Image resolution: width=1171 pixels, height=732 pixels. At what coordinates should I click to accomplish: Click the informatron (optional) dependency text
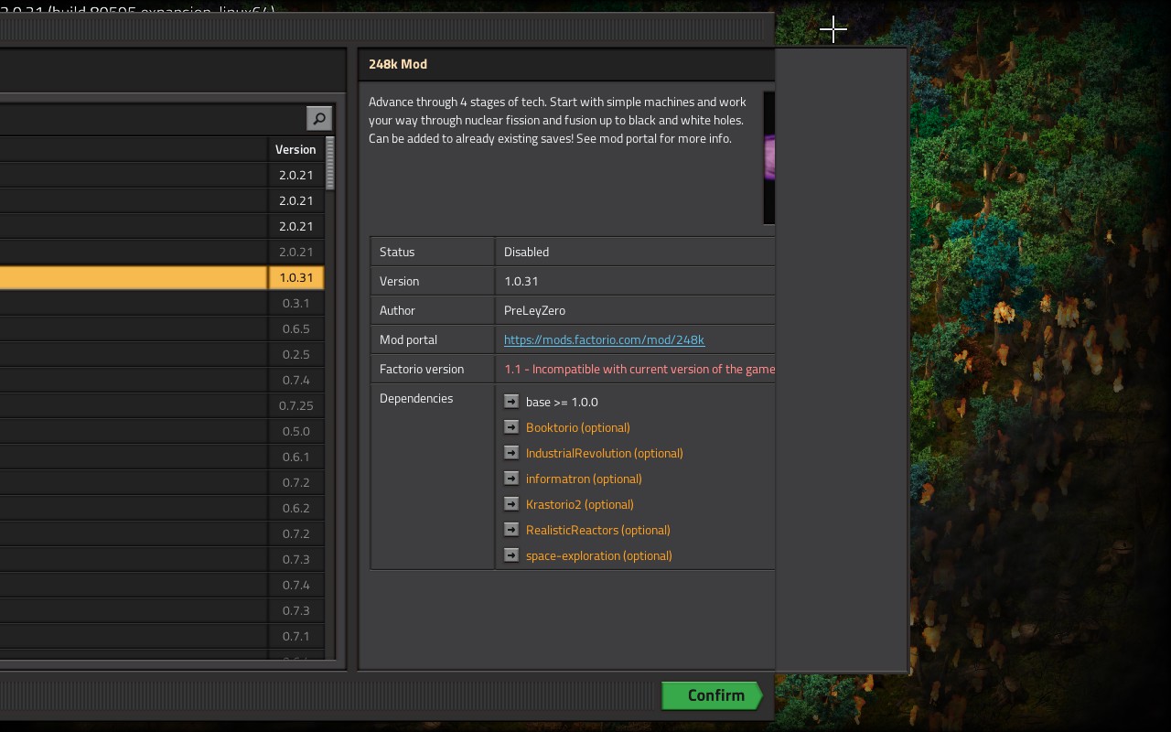[x=584, y=479]
